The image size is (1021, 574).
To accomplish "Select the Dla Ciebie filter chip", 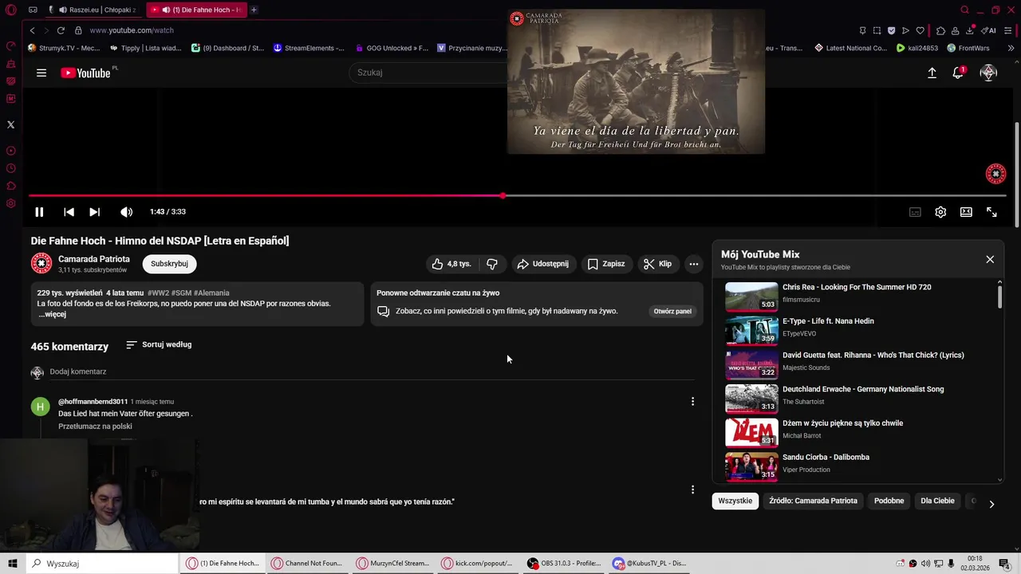I will click(x=937, y=501).
